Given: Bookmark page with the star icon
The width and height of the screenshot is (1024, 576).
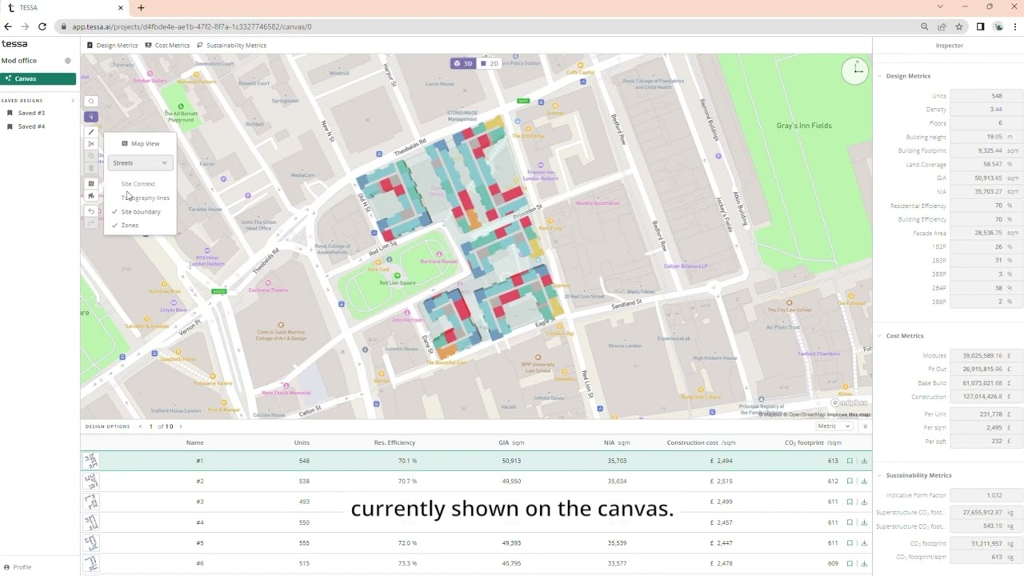Looking at the screenshot, I should coord(959,26).
